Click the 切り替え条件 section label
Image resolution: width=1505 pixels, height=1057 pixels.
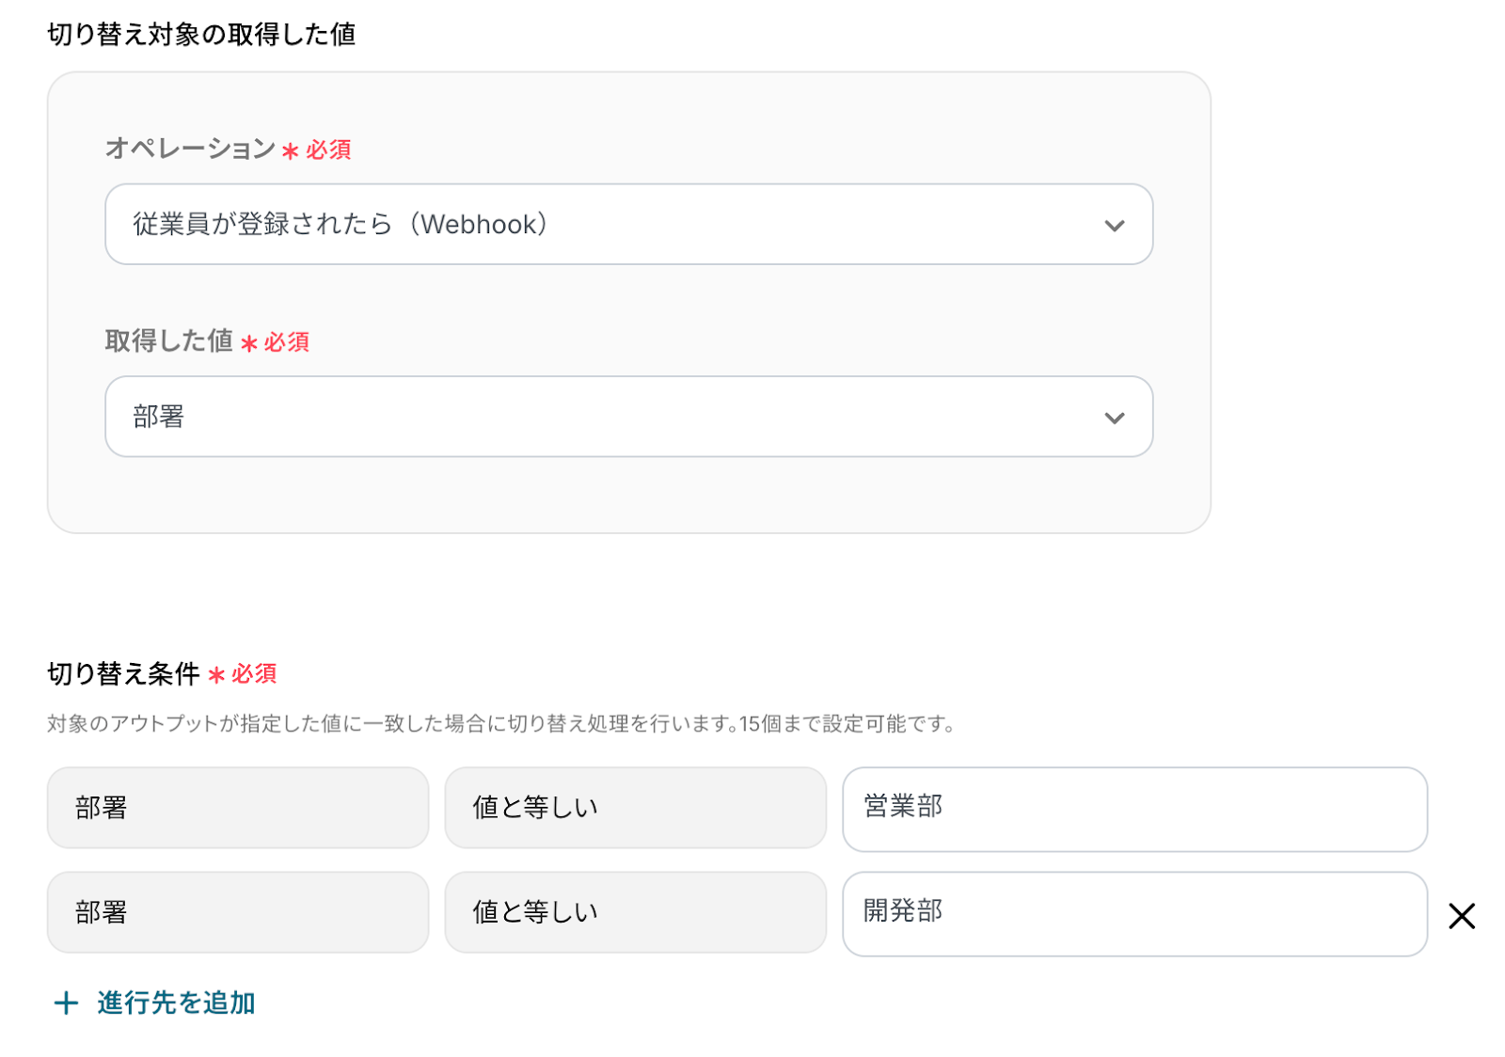123,673
